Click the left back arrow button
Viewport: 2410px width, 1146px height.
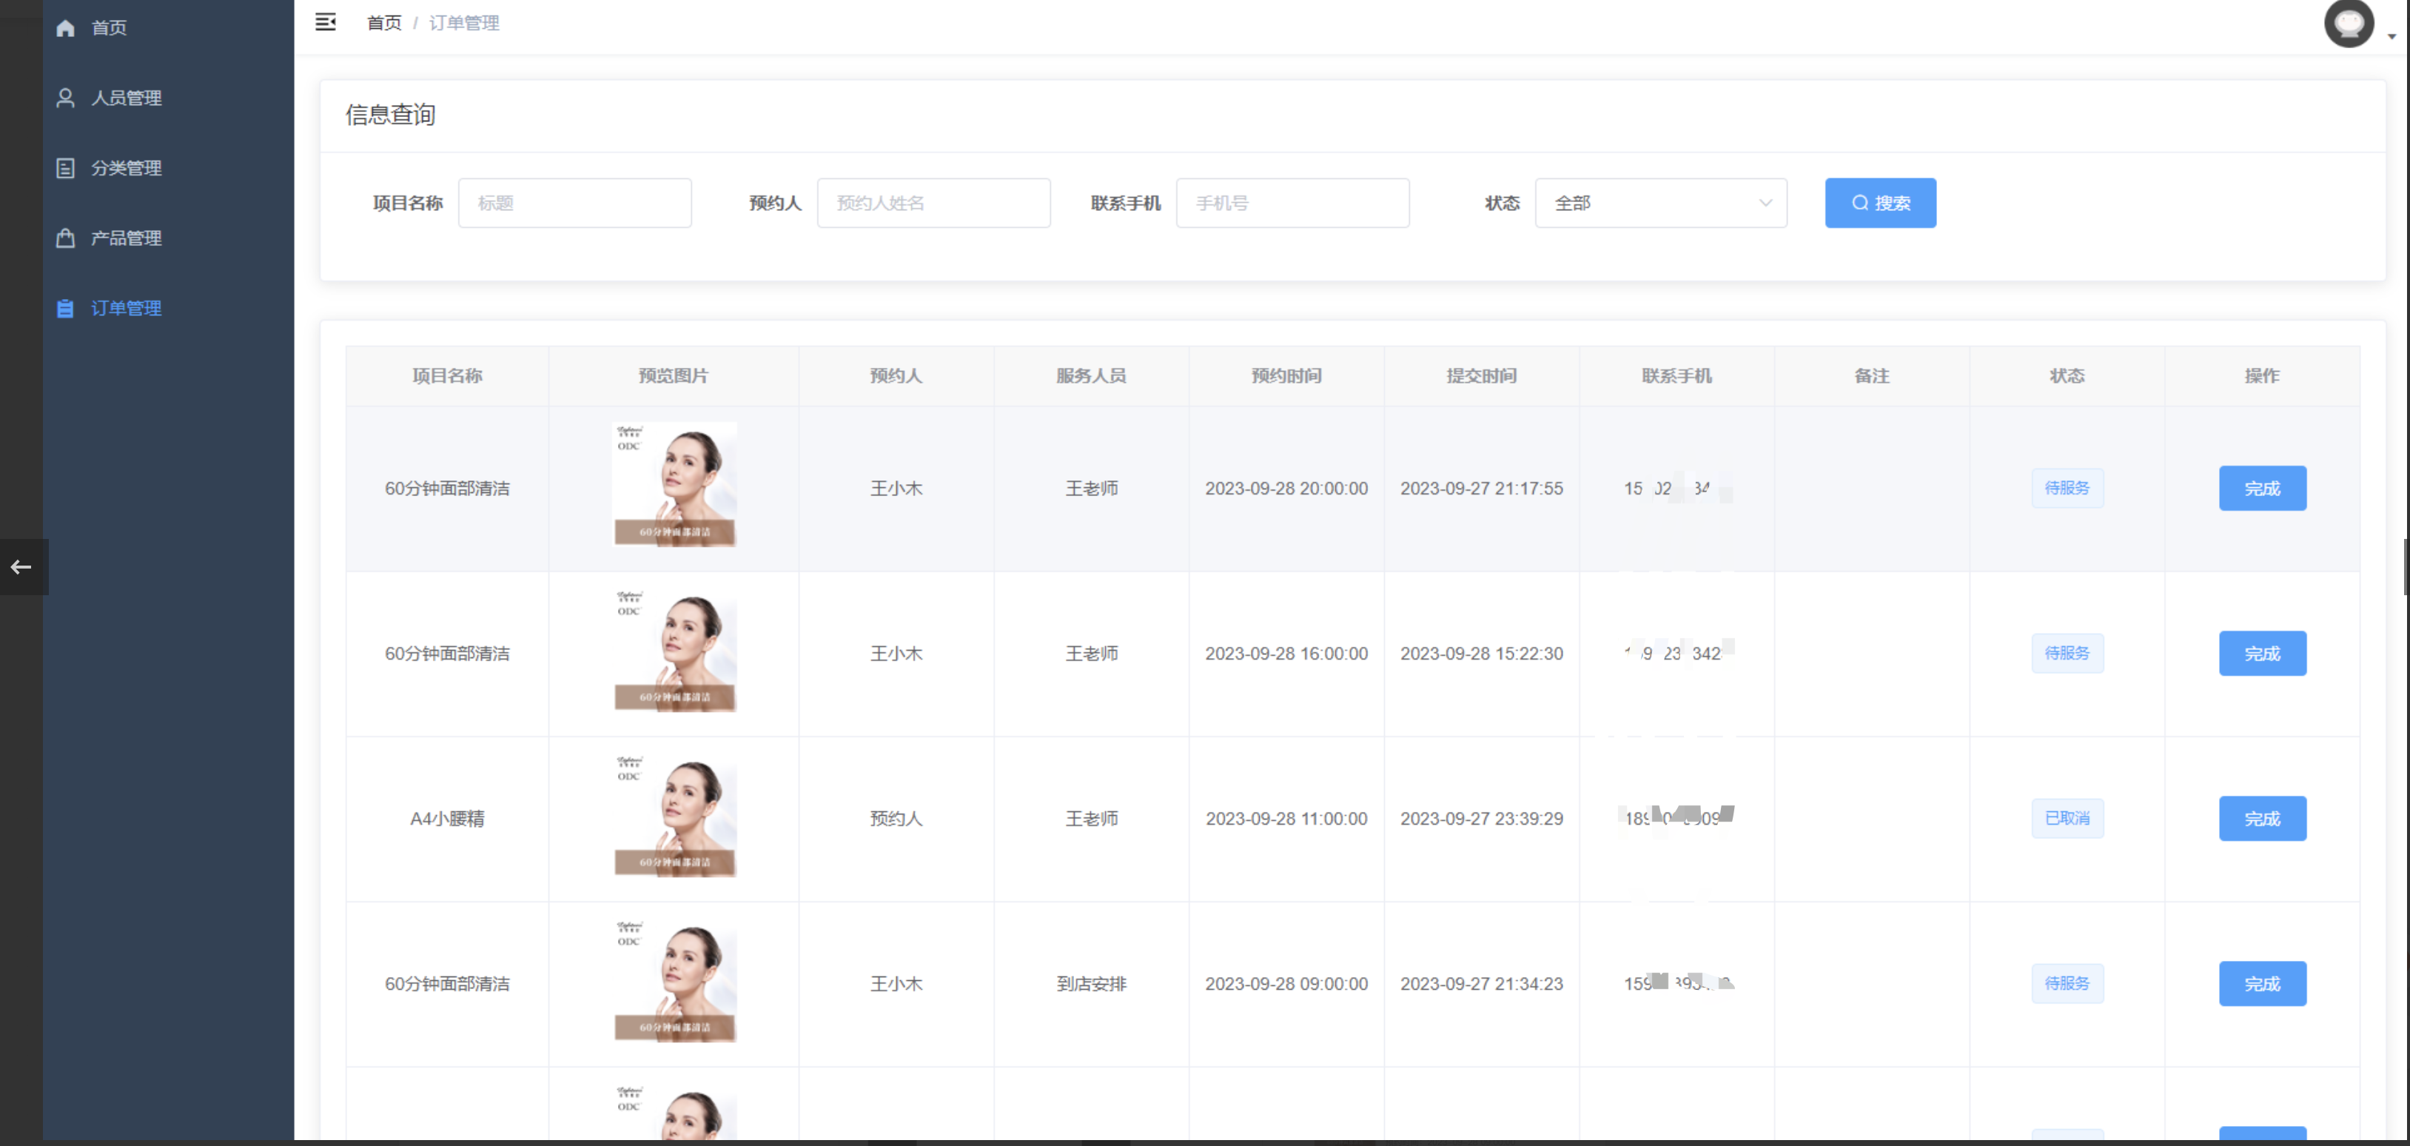[21, 567]
